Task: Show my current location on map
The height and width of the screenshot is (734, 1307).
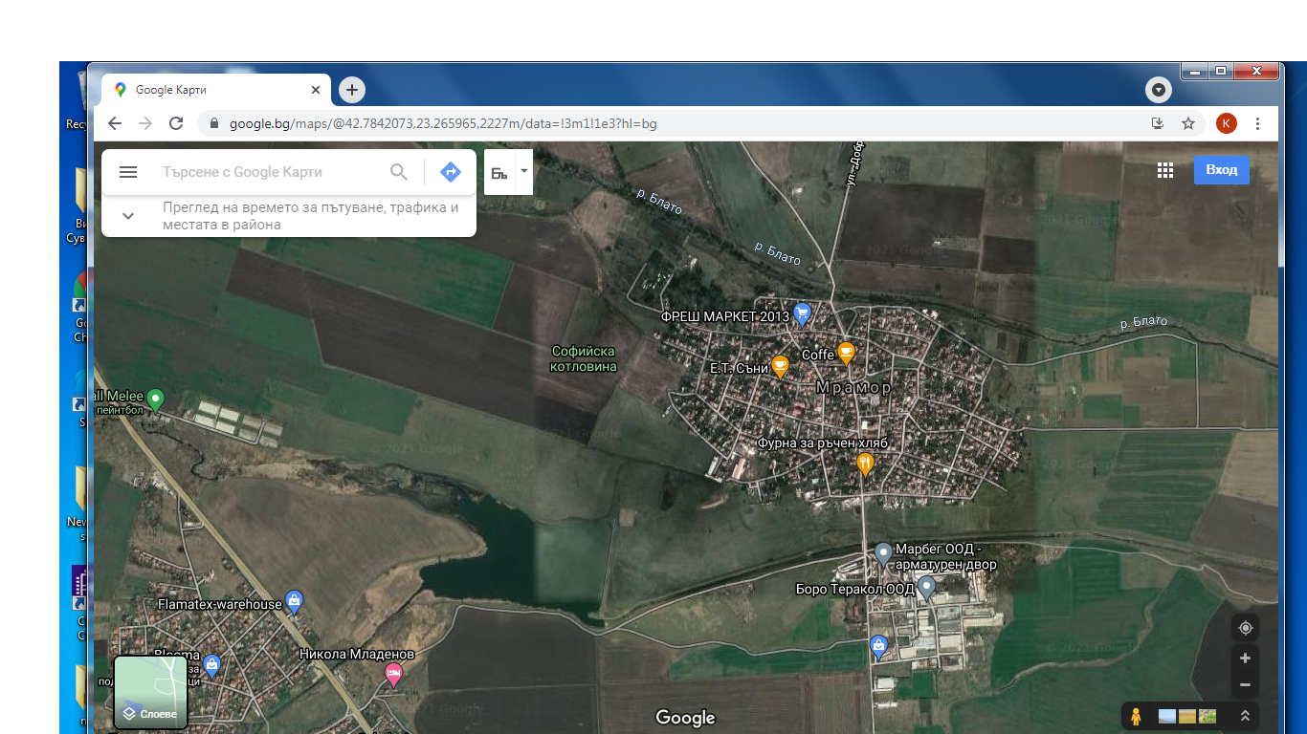Action: coord(1245,628)
